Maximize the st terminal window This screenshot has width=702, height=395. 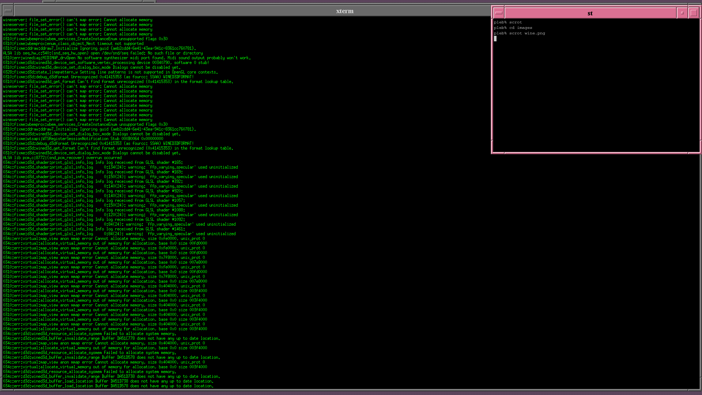[x=693, y=13]
